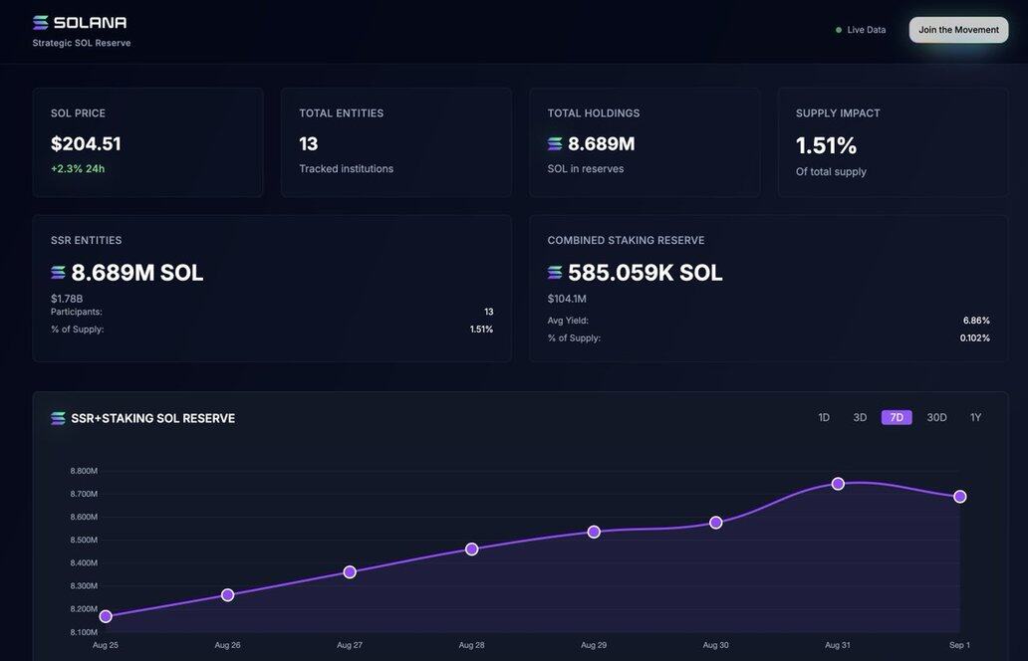Click the $204.51 SOL price value

tap(86, 144)
